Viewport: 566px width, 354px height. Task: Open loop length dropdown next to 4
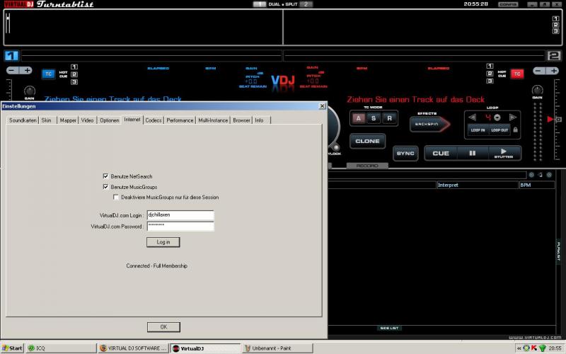497,118
